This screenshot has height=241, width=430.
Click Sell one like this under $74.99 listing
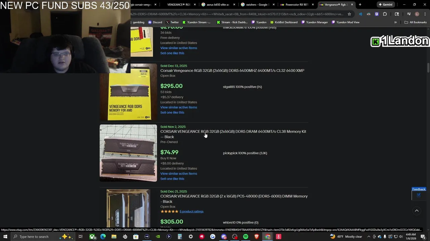(x=172, y=179)
